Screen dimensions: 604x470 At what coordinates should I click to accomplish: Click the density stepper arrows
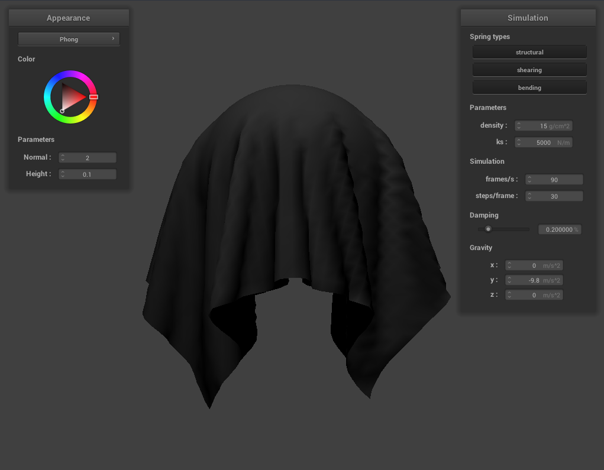[x=519, y=126]
